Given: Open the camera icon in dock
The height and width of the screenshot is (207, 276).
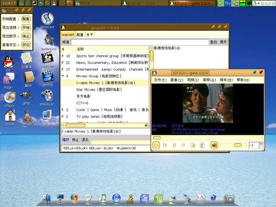Looking at the screenshot, I should click(x=229, y=198).
